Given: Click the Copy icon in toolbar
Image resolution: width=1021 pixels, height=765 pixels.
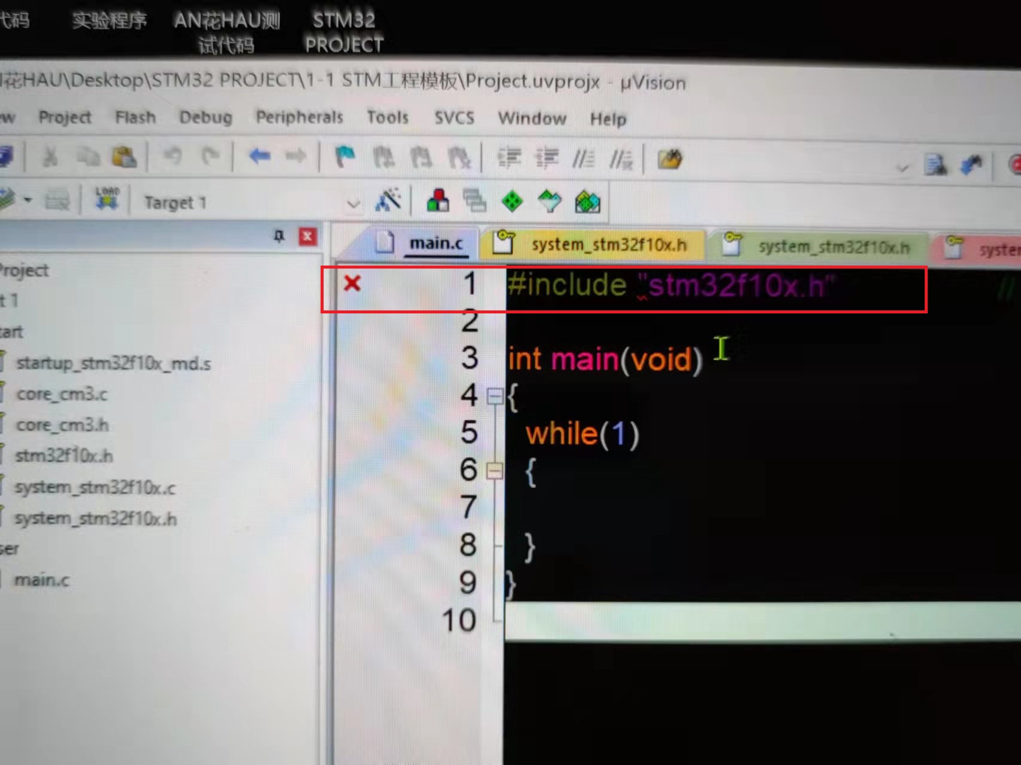Looking at the screenshot, I should click(x=87, y=157).
